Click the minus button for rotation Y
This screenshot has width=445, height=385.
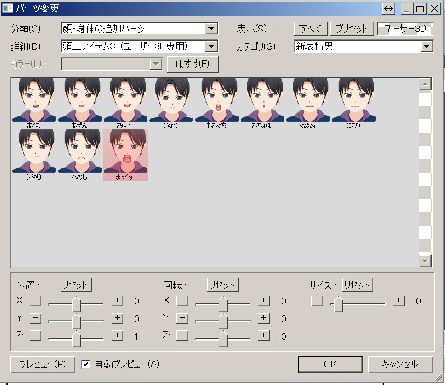click(x=182, y=318)
